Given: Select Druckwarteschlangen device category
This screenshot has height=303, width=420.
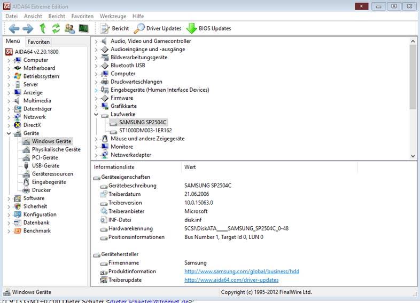Looking at the screenshot, I should point(136,82).
